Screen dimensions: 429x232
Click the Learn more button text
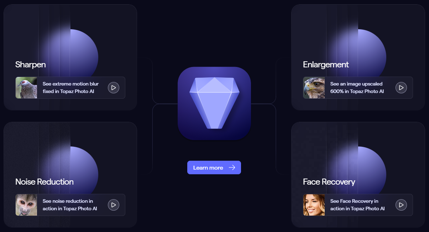[x=208, y=167]
